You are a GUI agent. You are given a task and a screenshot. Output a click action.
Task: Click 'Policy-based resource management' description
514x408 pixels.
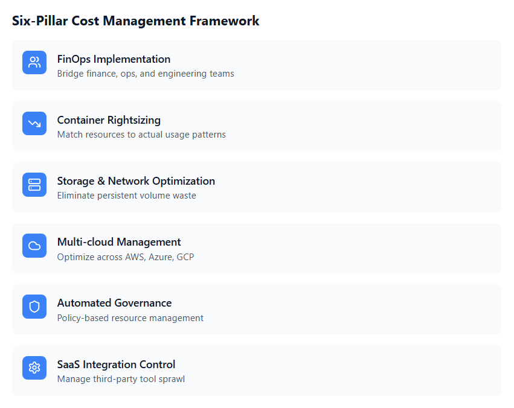point(130,318)
